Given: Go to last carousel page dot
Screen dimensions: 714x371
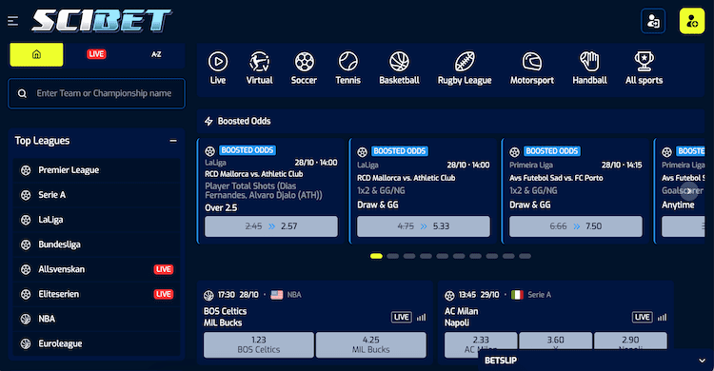Looking at the screenshot, I should [x=525, y=256].
